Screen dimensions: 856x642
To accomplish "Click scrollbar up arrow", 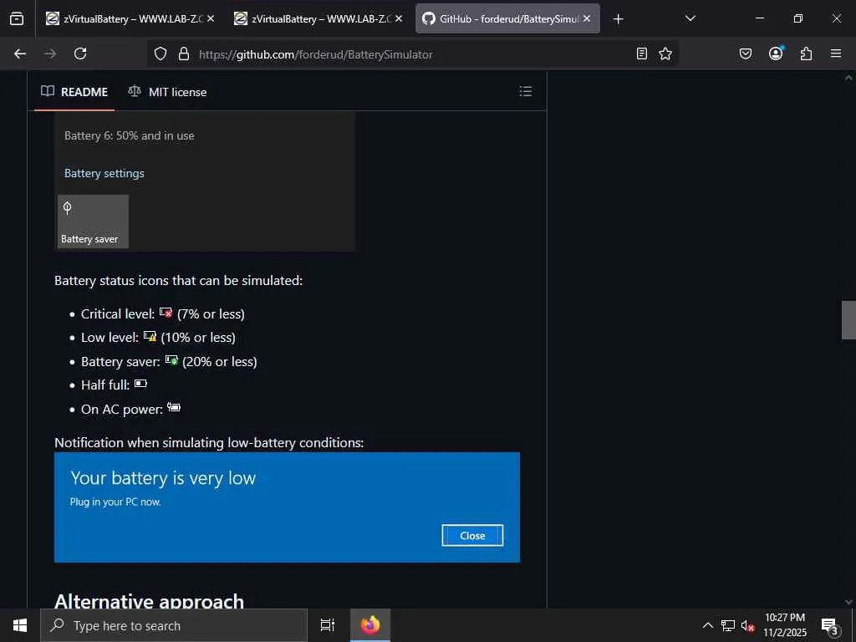I will (x=848, y=78).
